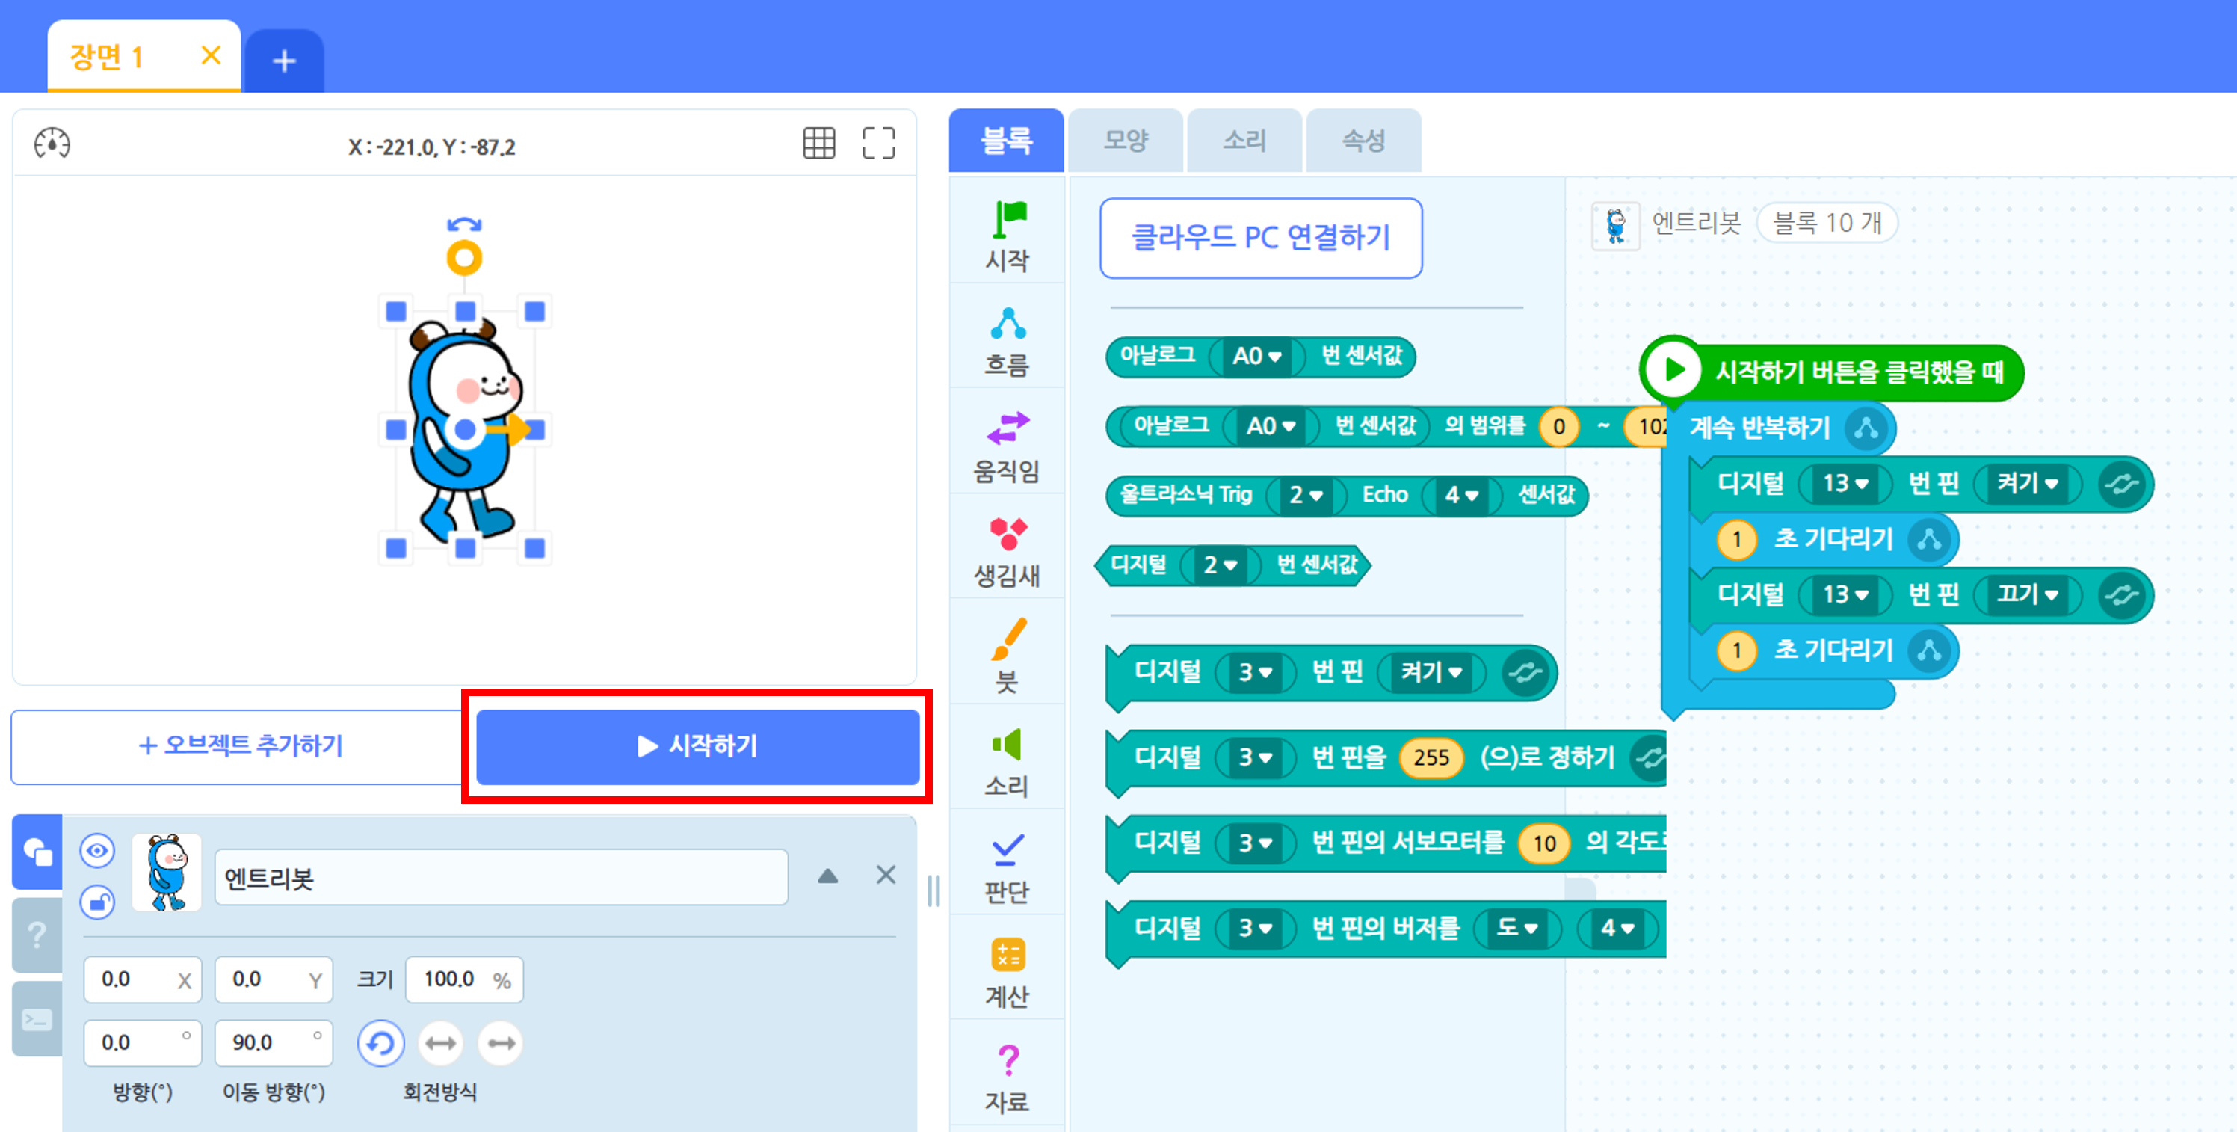Switch to the 모양 tab
The width and height of the screenshot is (2237, 1132).
tap(1126, 141)
